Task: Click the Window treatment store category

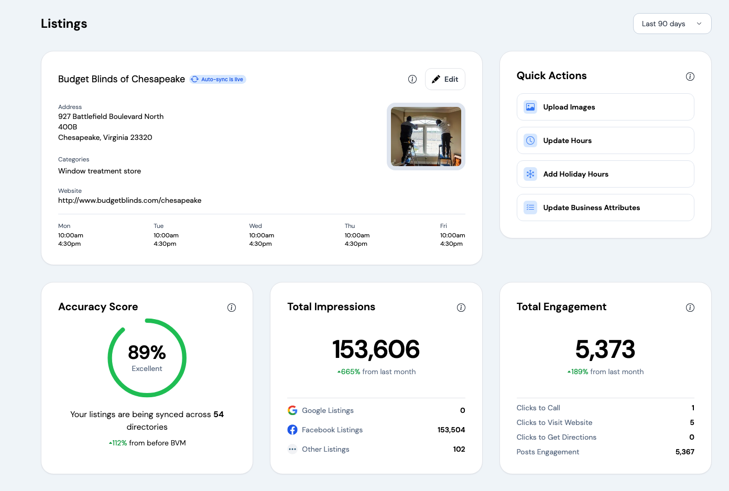Action: point(100,171)
